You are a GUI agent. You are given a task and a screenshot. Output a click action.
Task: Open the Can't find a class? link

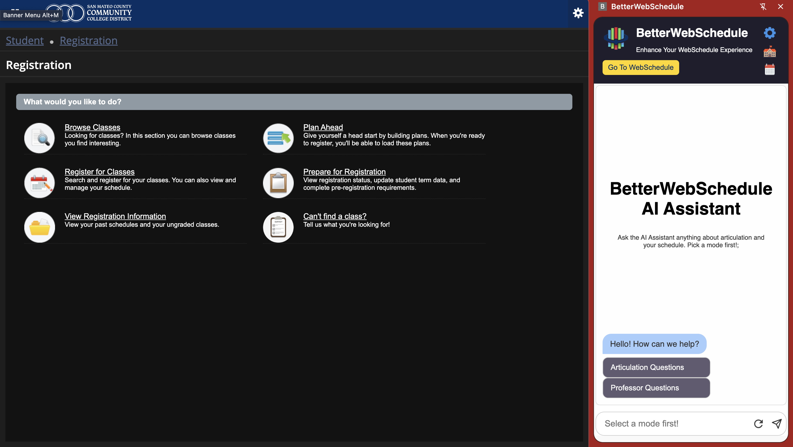pos(335,216)
